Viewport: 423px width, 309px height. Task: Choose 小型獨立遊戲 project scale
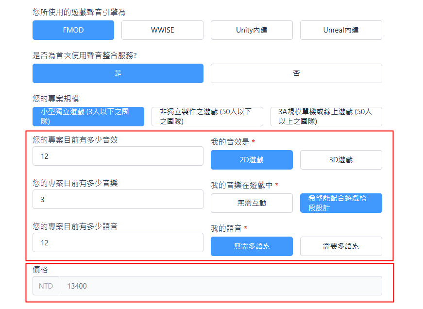88,117
